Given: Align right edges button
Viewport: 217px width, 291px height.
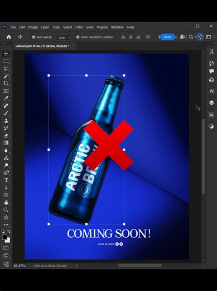Looking at the screenshot, I should [x=138, y=37].
